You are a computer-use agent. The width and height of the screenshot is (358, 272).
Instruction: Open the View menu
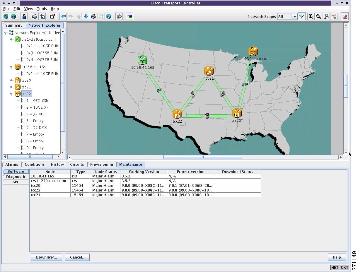(x=29, y=9)
